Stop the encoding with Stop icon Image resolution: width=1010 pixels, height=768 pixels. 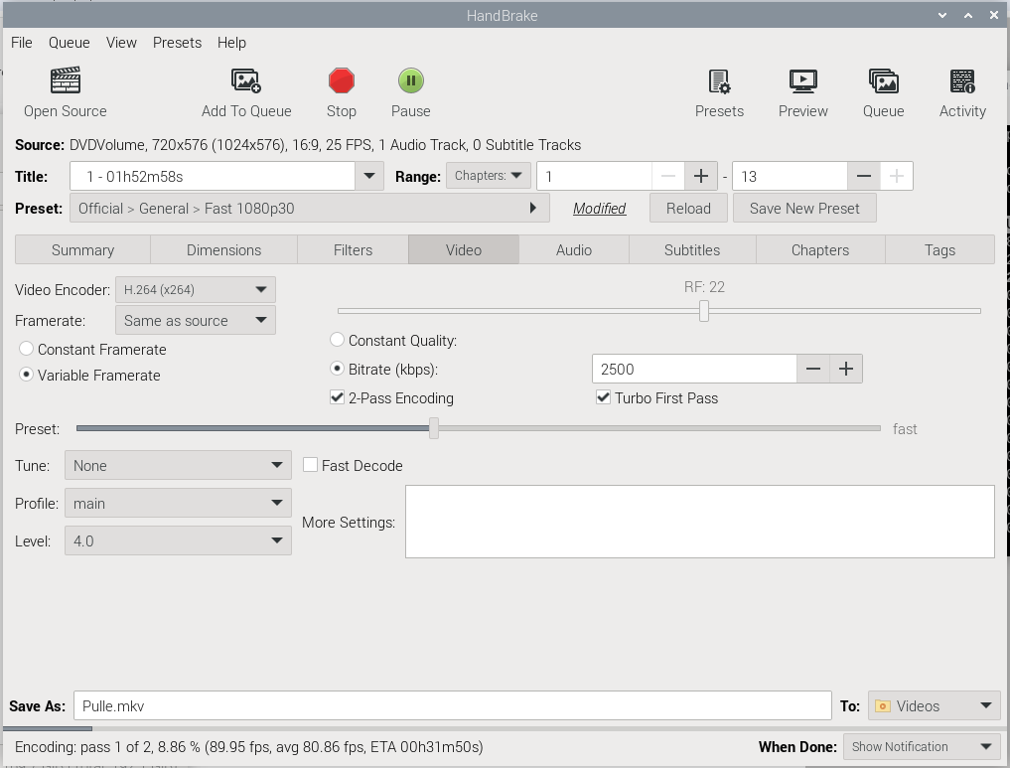(341, 80)
